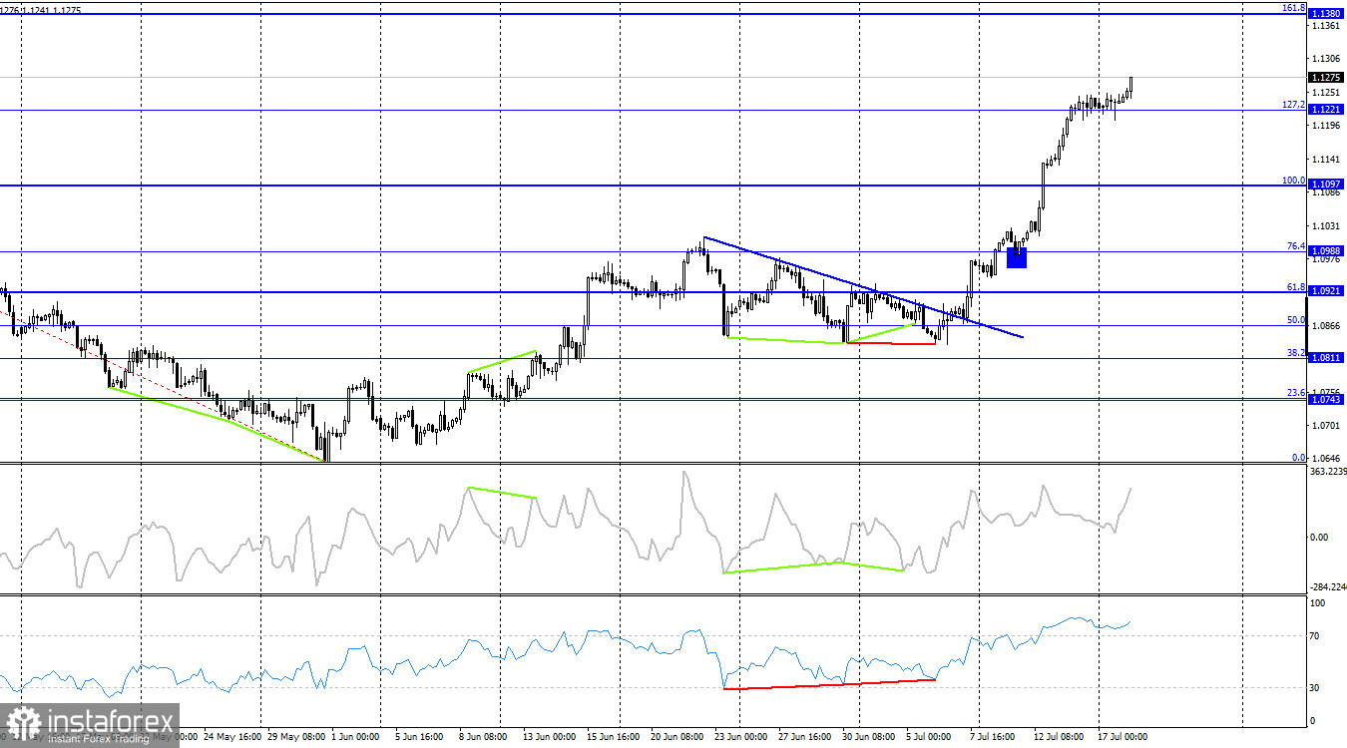The width and height of the screenshot is (1347, 748).
Task: Click the current price tag 1.1275
Action: (1327, 77)
